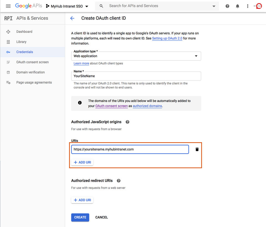The height and width of the screenshot is (227, 266).
Task: Open the hamburger navigation menu
Action: 8,6
